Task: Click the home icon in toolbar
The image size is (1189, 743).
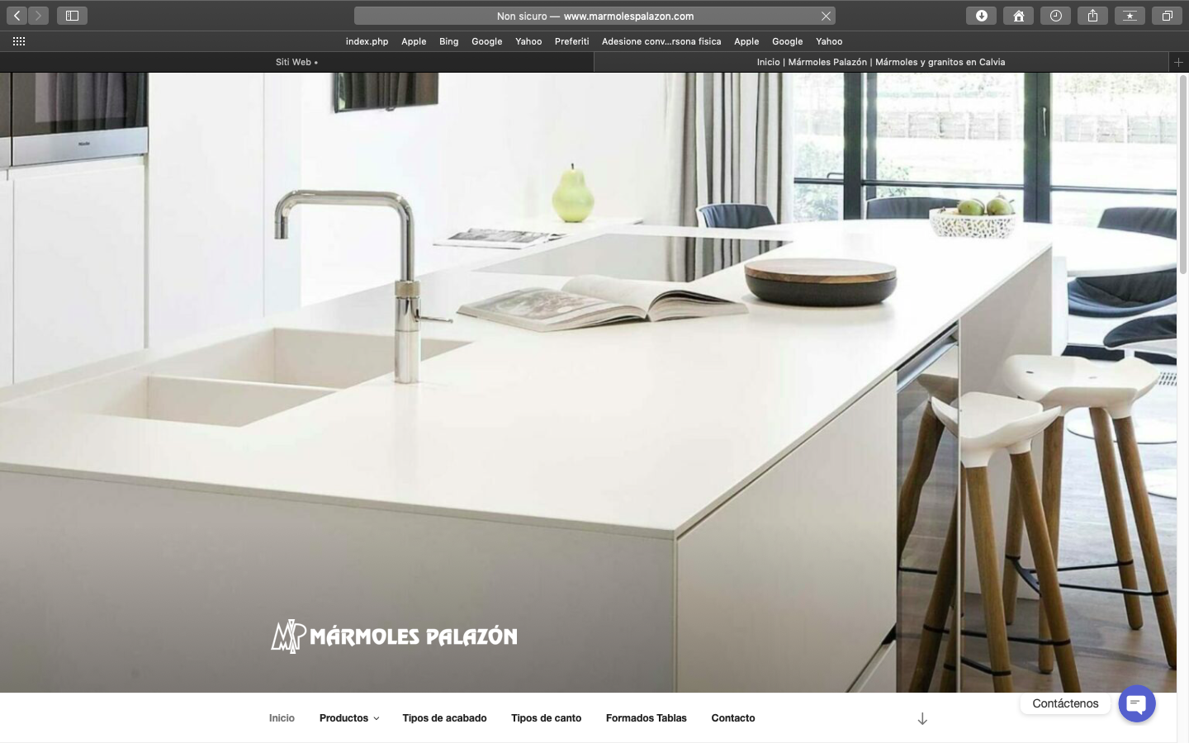Action: 1018,16
